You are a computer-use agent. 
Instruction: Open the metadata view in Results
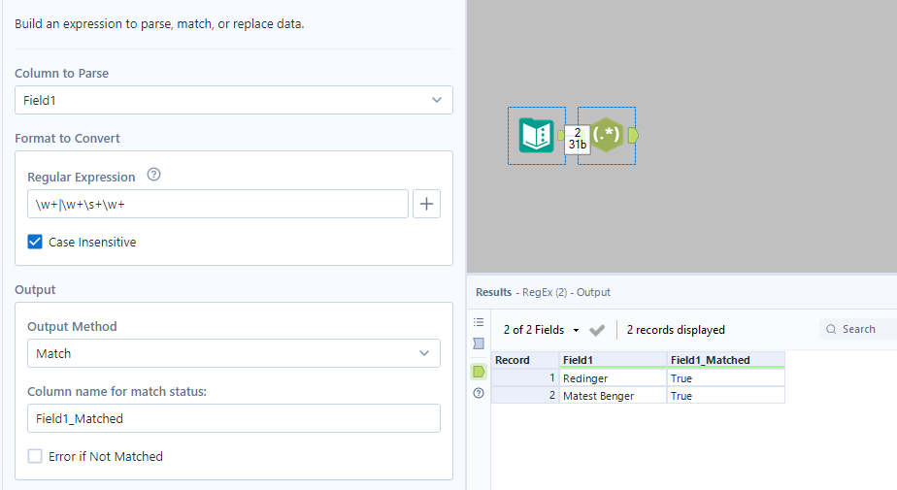(x=478, y=343)
